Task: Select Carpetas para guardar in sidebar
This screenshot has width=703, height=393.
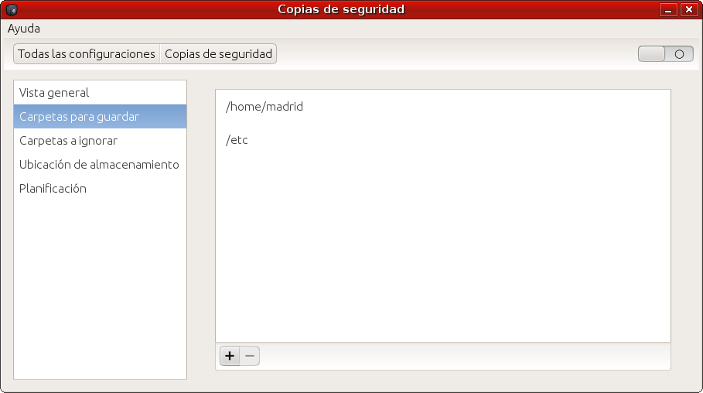Action: [x=79, y=117]
